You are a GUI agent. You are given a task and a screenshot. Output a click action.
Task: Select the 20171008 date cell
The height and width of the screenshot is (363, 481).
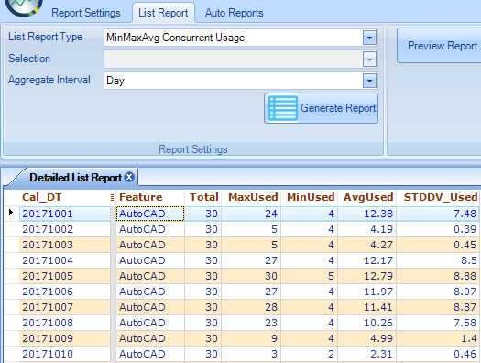click(65, 323)
